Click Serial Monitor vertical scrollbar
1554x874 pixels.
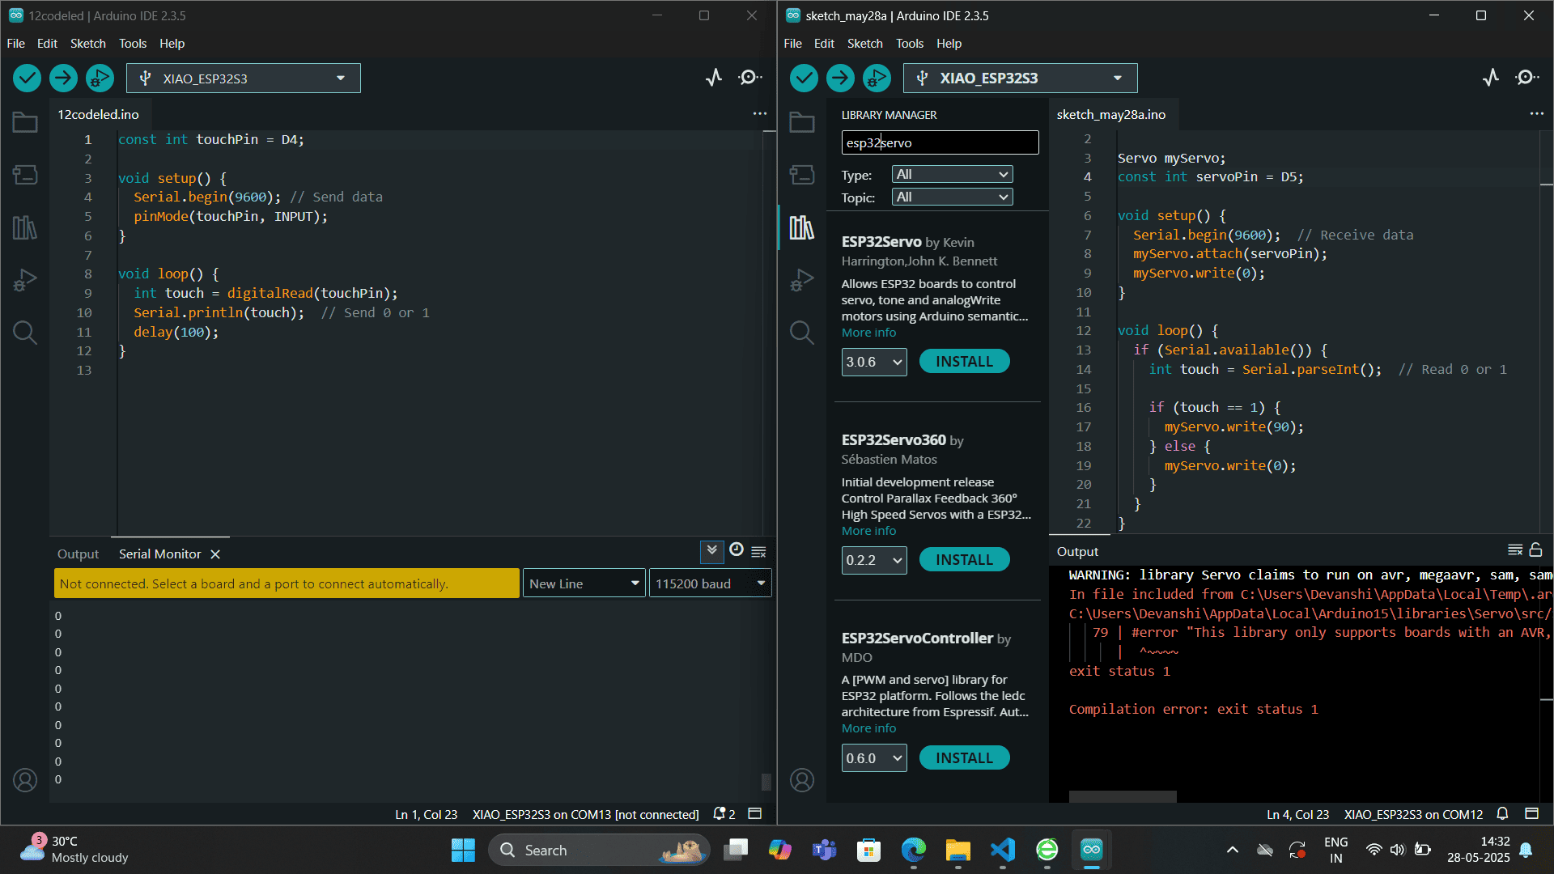coord(766,782)
